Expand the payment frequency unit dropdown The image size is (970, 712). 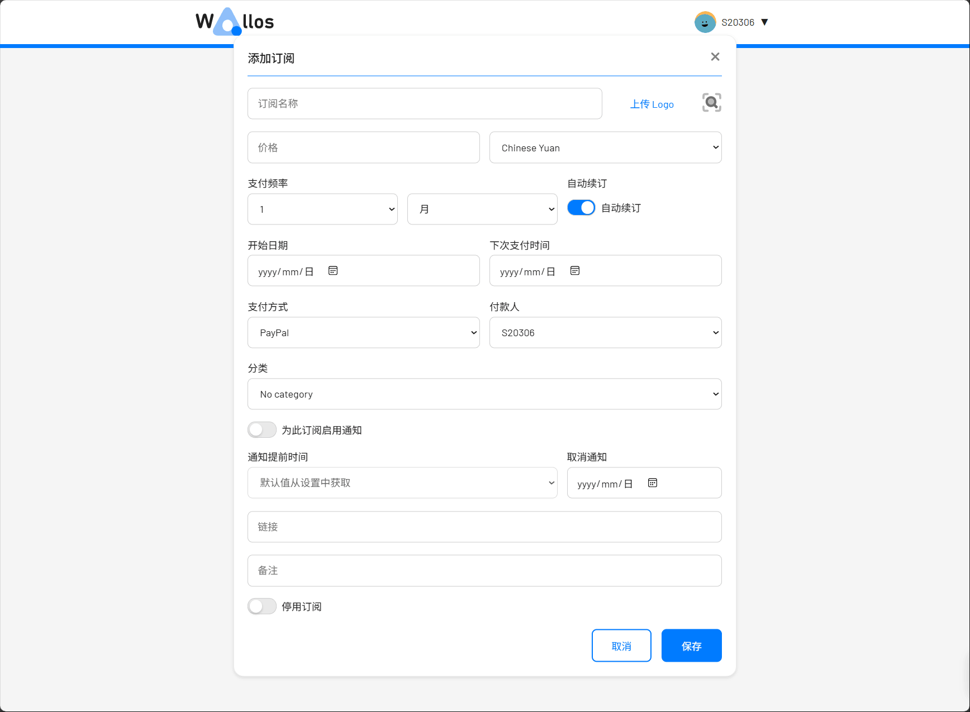tap(482, 209)
